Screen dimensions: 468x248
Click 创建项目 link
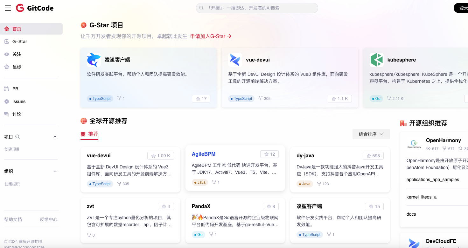12,149
